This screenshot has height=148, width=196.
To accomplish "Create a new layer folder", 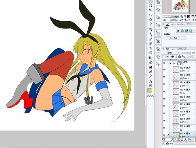I will (178, 140).
